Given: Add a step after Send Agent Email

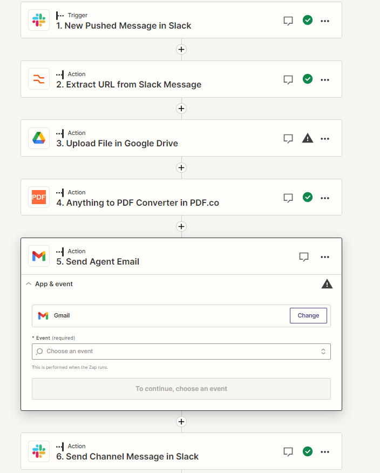Looking at the screenshot, I should tap(181, 422).
